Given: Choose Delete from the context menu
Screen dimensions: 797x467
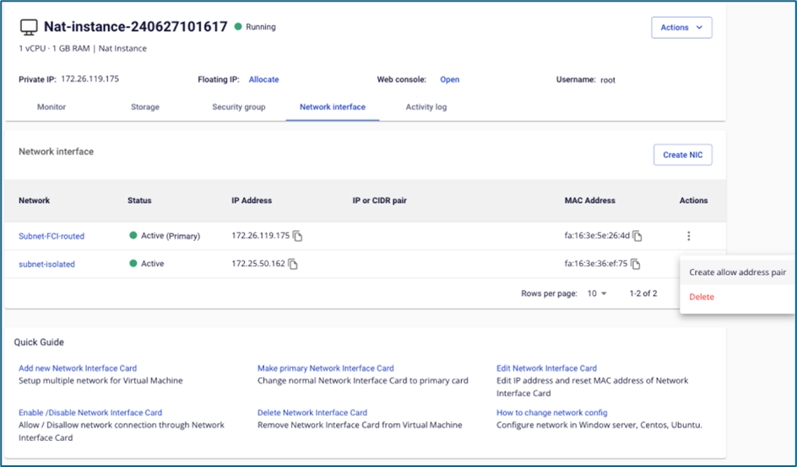Looking at the screenshot, I should pyautogui.click(x=702, y=297).
